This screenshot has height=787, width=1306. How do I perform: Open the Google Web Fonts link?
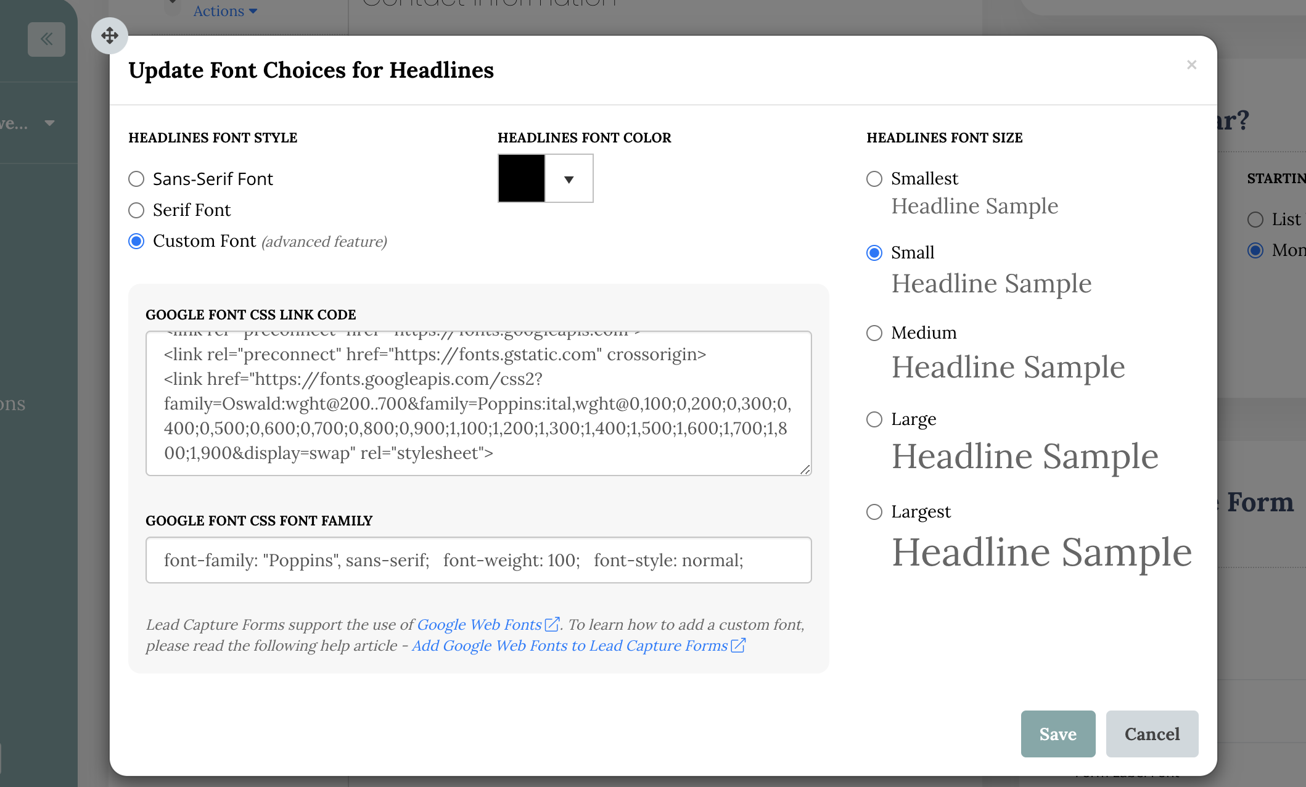(x=480, y=624)
